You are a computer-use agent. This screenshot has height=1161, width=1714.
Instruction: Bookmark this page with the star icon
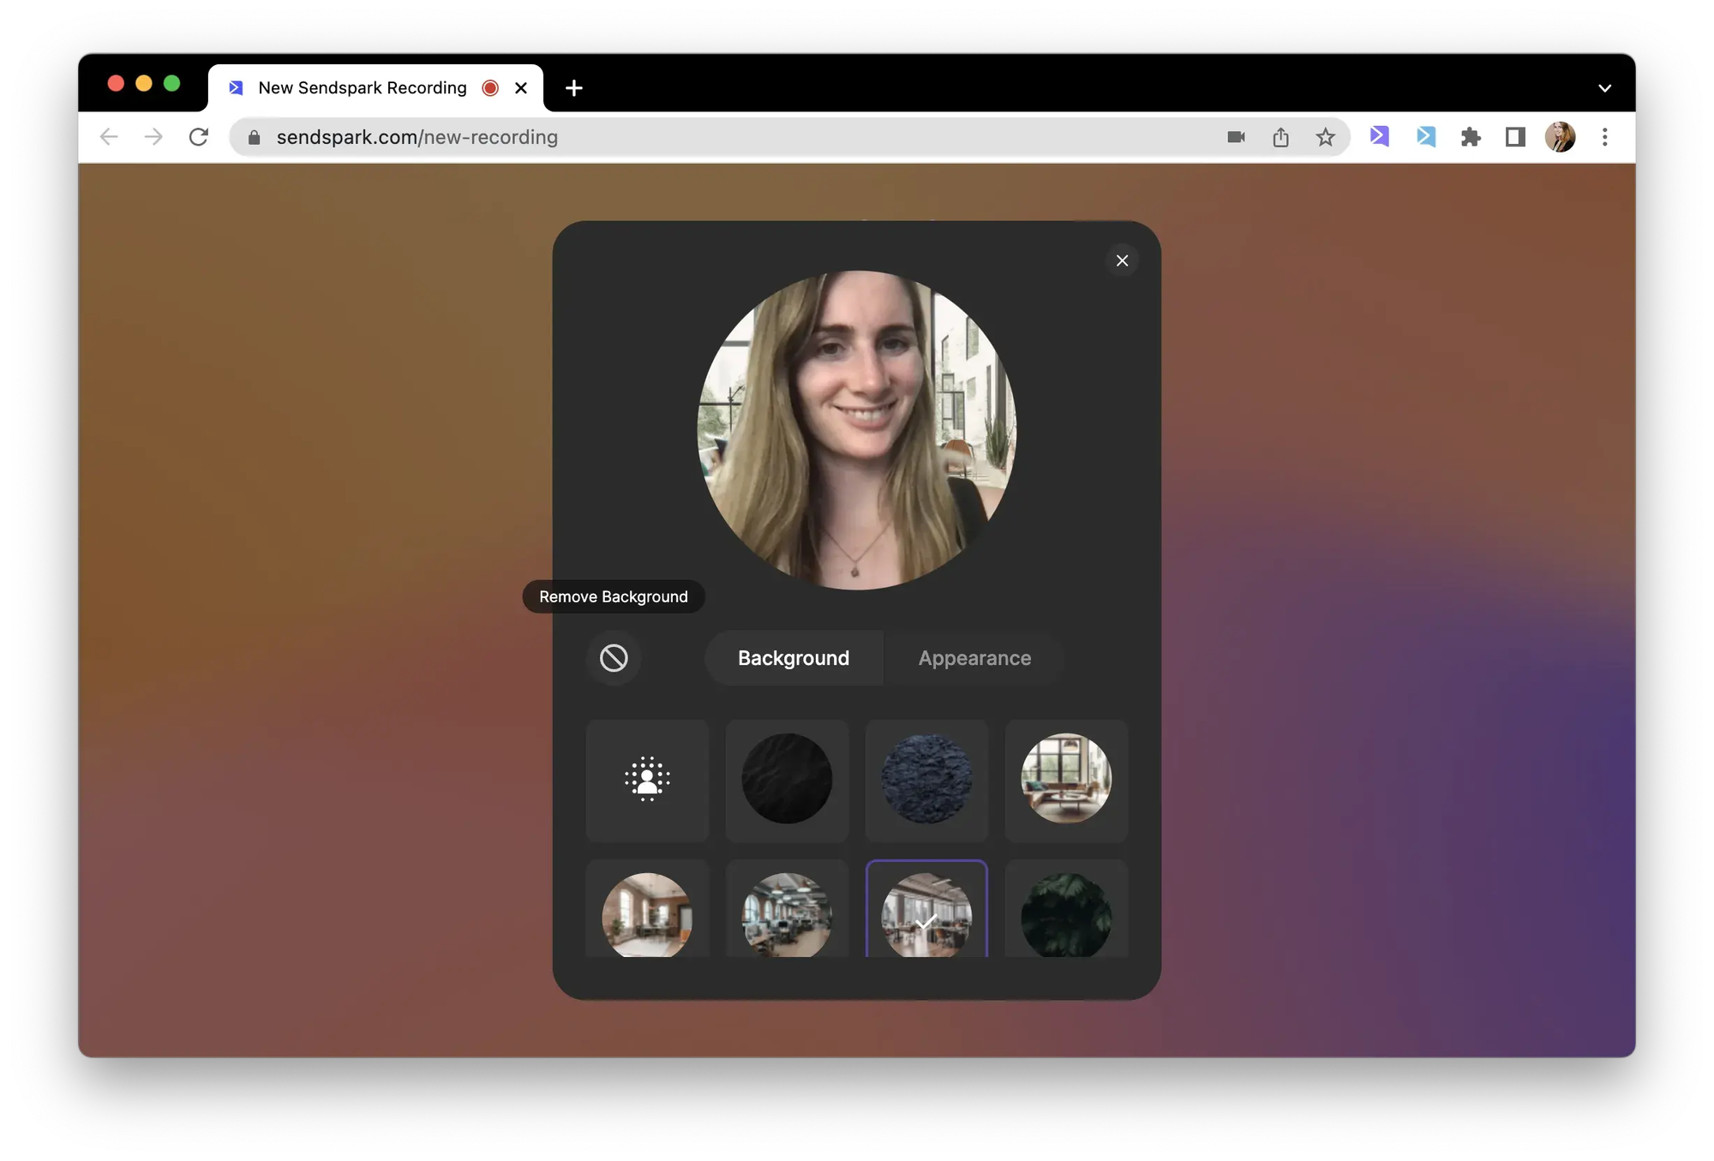tap(1325, 137)
